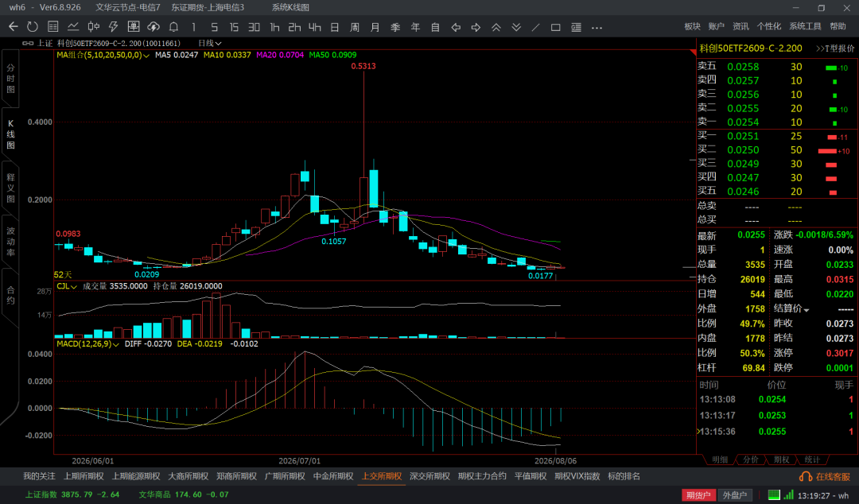The image size is (859, 504).
Task: Click the 卖一 price 0.0254
Action: tap(743, 122)
